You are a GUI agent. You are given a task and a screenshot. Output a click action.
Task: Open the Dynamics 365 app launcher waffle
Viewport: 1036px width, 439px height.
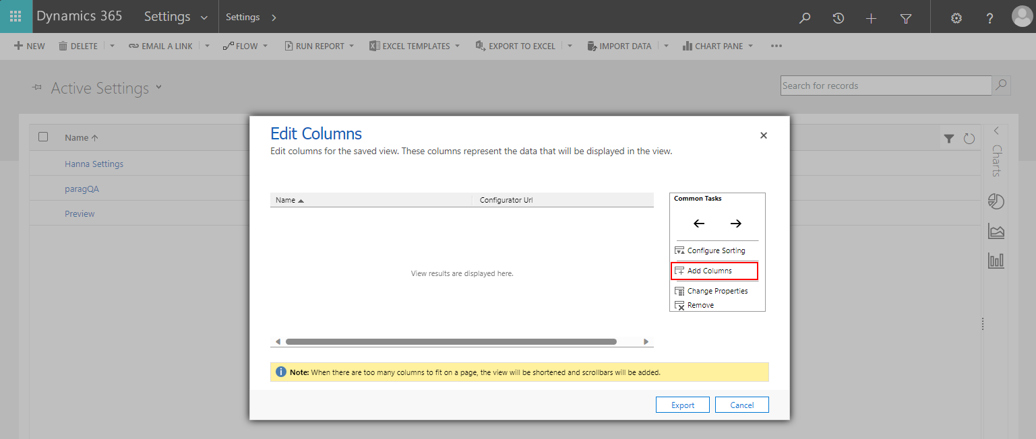pyautogui.click(x=16, y=17)
